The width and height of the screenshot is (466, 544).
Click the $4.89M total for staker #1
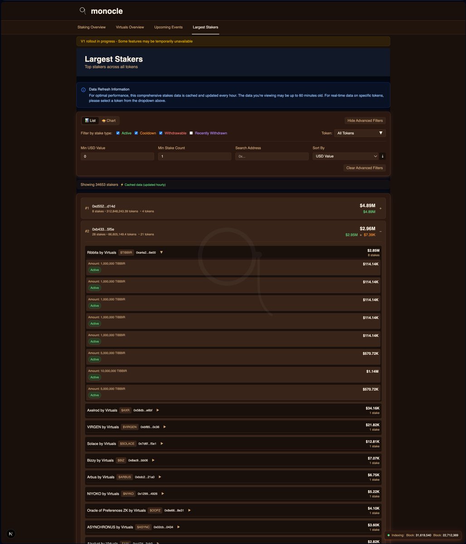[368, 206]
